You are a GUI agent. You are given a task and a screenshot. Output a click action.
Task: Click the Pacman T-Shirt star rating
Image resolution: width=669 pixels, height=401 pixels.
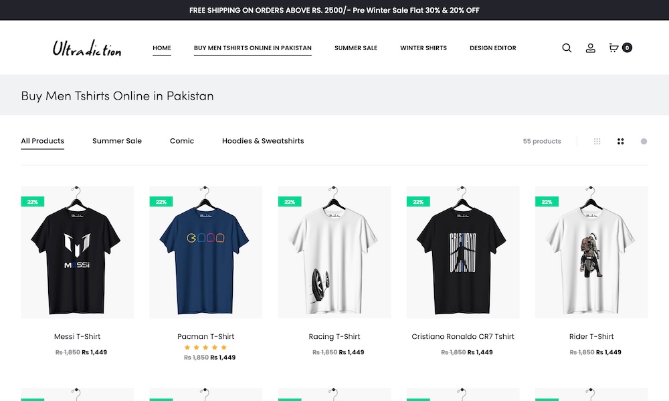click(205, 348)
